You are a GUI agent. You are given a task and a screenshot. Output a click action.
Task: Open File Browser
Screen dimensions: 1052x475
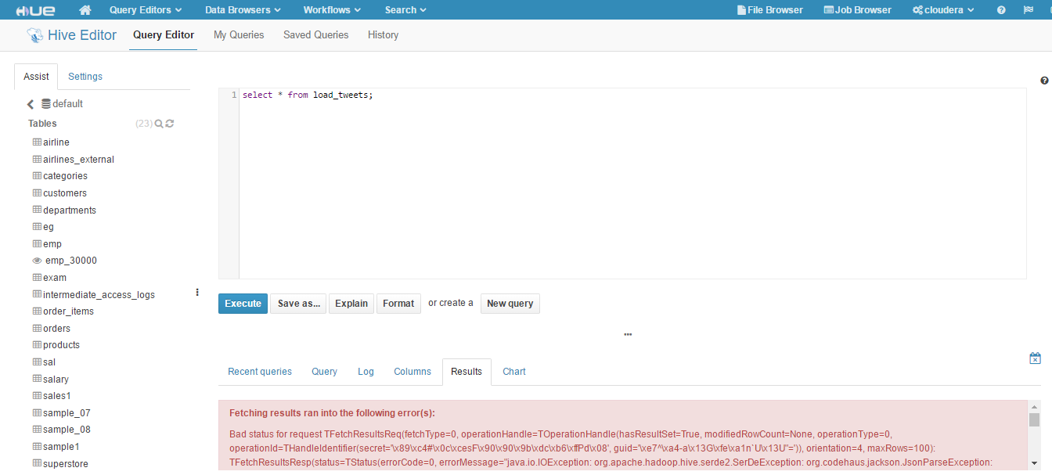pos(770,10)
